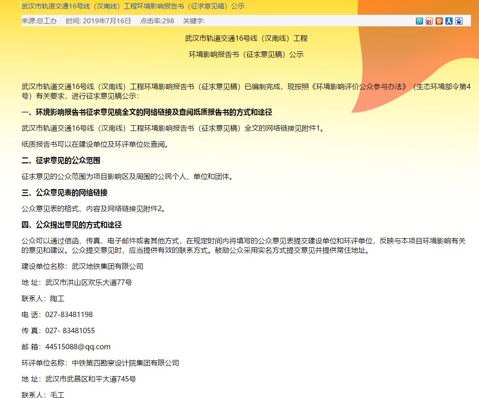Click intro sentence mentioning 《环境影响评价公众参与办法》

[246, 91]
